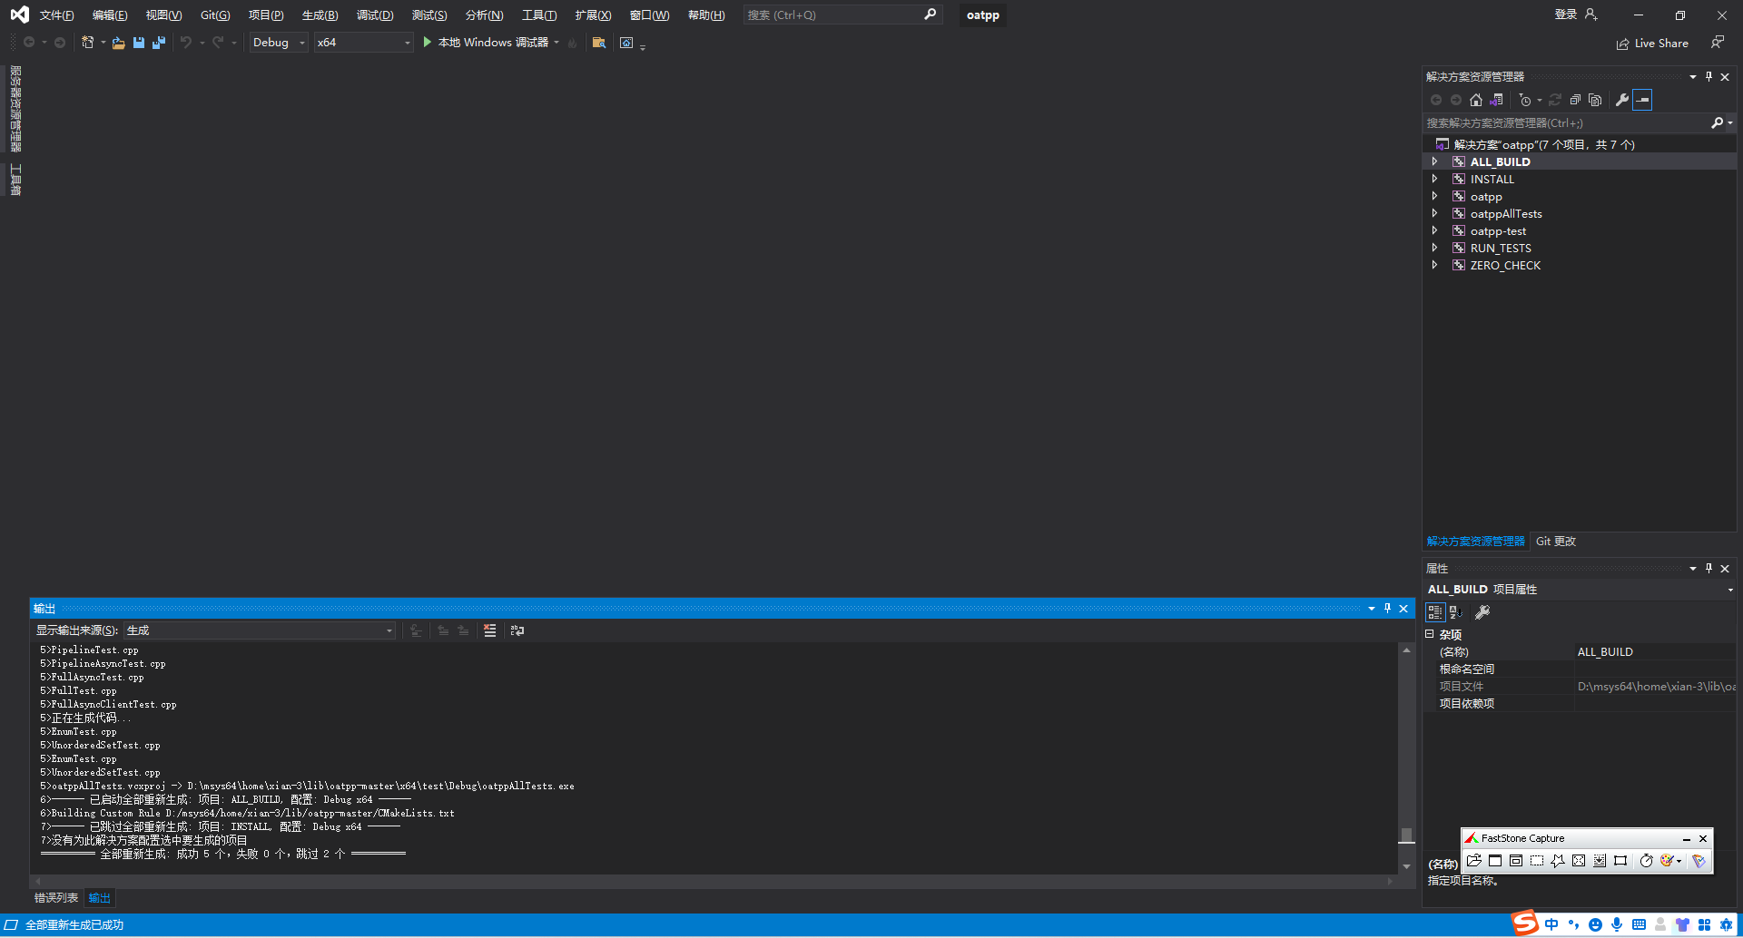Expand the INSTALL project node
This screenshot has width=1743, height=938.
(1434, 179)
